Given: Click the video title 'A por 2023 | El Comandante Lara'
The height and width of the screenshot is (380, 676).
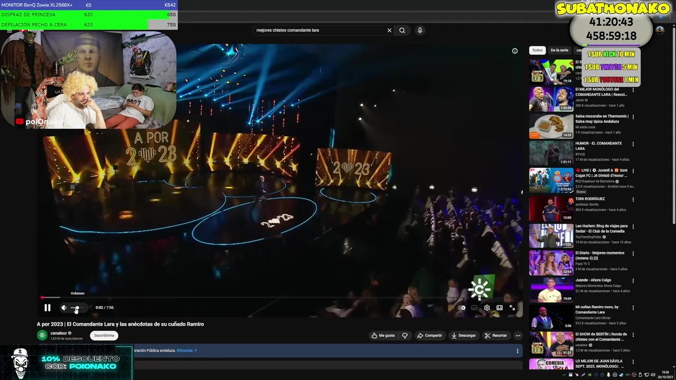Looking at the screenshot, I should (x=120, y=324).
